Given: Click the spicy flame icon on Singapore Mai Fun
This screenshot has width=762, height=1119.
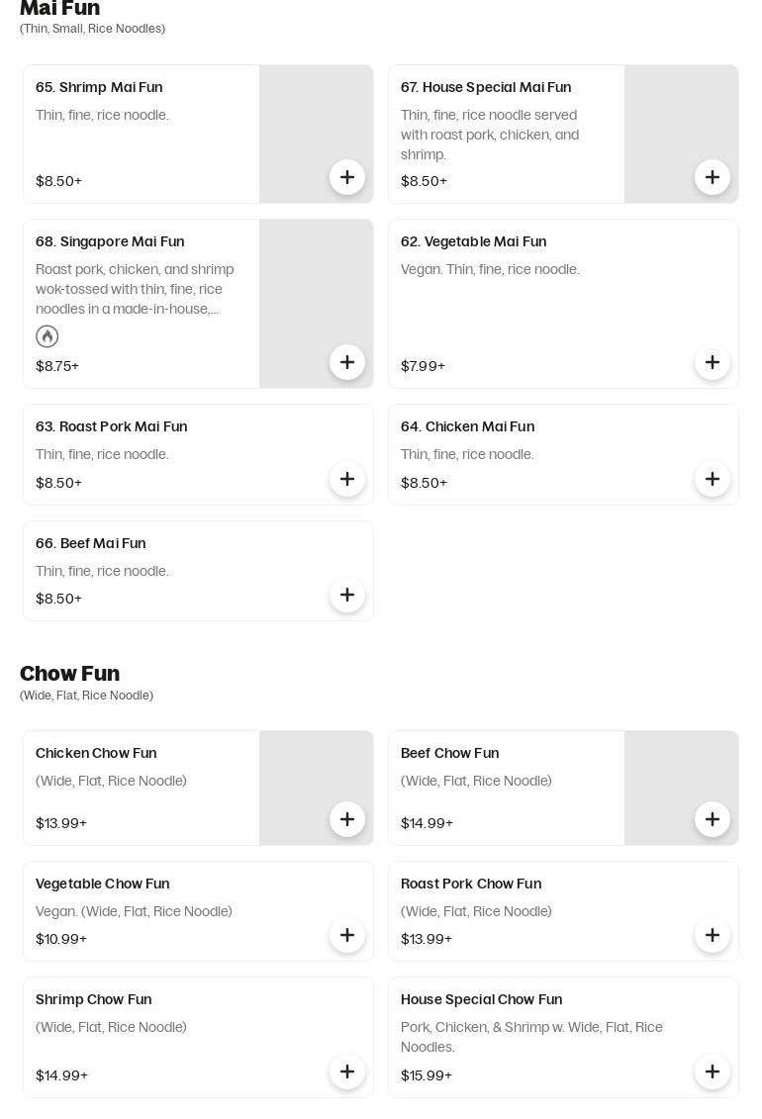Looking at the screenshot, I should point(48,336).
